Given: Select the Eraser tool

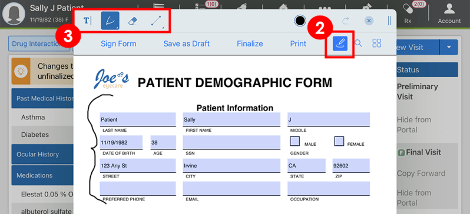Looking at the screenshot, I should click(133, 21).
